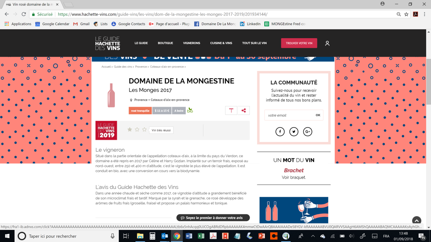Open PowerPoint from the taskbar

(261, 236)
